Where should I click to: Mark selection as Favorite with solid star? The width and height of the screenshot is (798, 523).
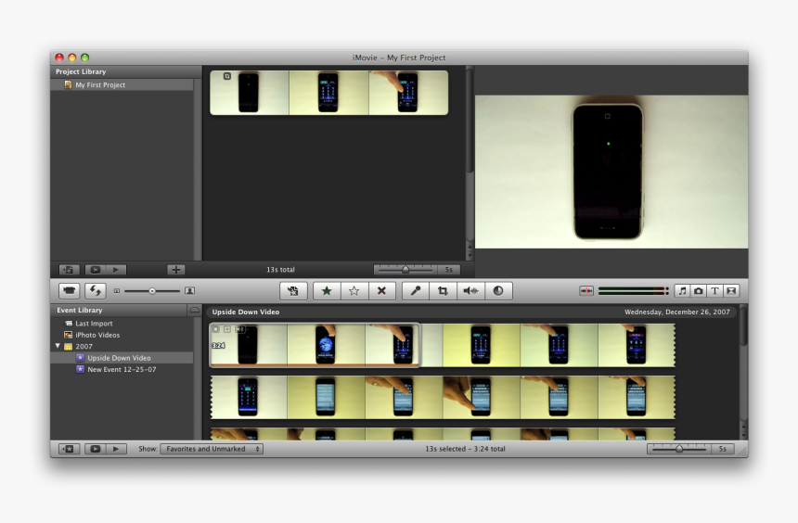pyautogui.click(x=327, y=291)
